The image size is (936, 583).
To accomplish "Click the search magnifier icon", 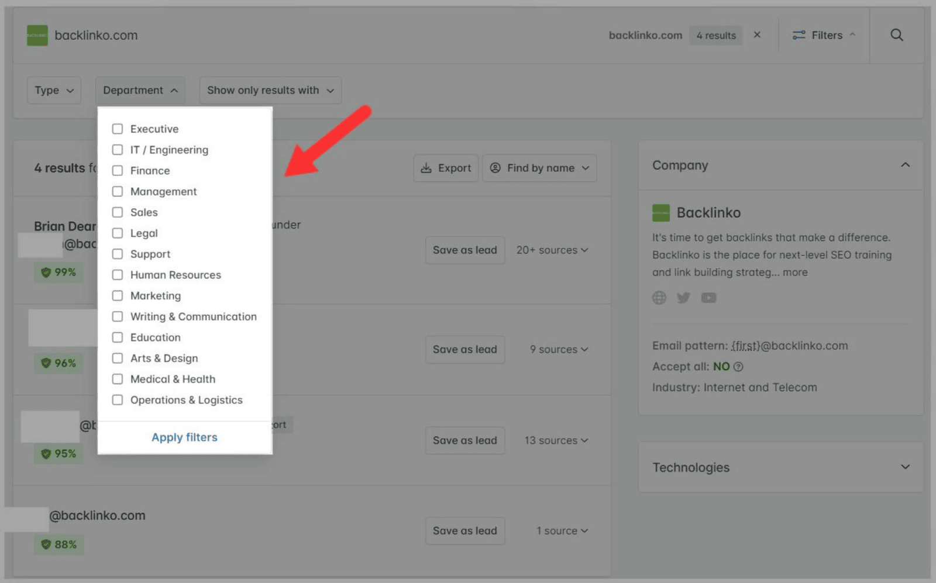I will [896, 35].
